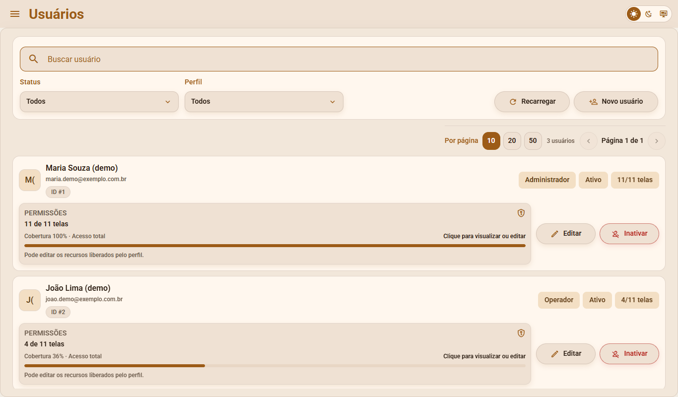
Task: Inactivate João Lima's account
Action: point(629,354)
